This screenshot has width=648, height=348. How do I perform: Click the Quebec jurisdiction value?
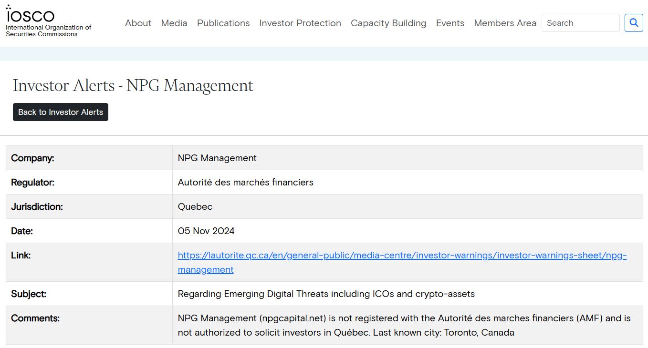pyautogui.click(x=195, y=206)
